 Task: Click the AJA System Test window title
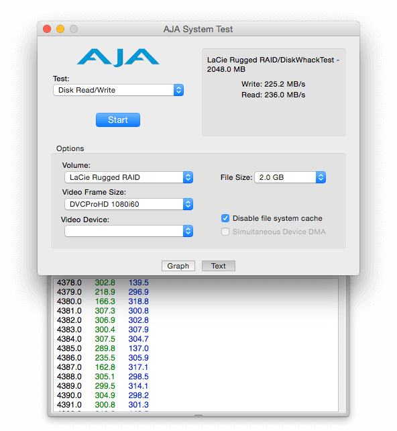point(198,29)
